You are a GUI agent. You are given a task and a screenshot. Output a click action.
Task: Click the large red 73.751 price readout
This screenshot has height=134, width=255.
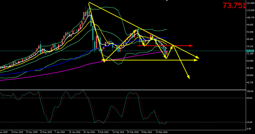(234, 6)
